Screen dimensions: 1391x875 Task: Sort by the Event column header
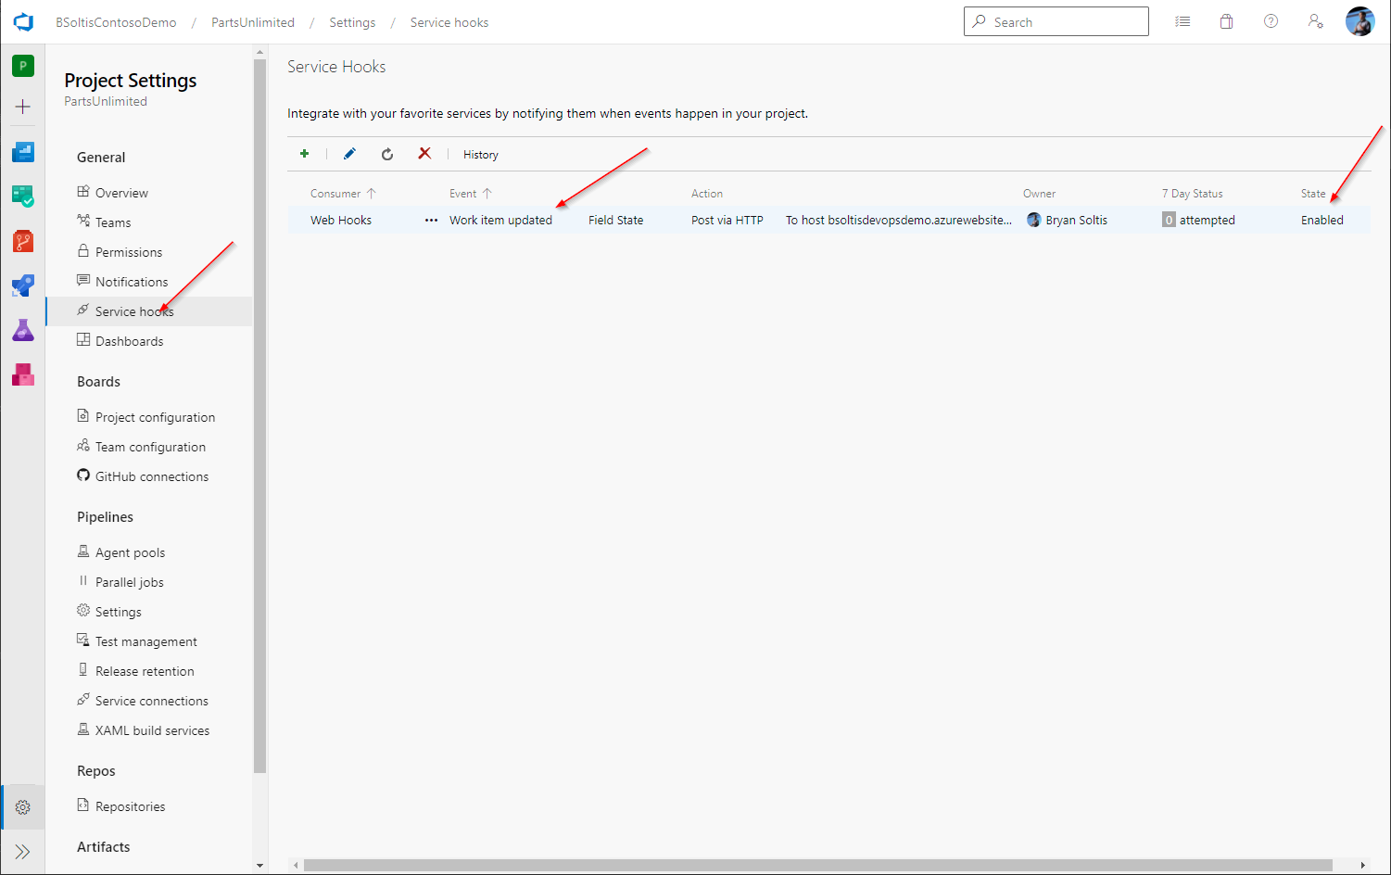(462, 194)
